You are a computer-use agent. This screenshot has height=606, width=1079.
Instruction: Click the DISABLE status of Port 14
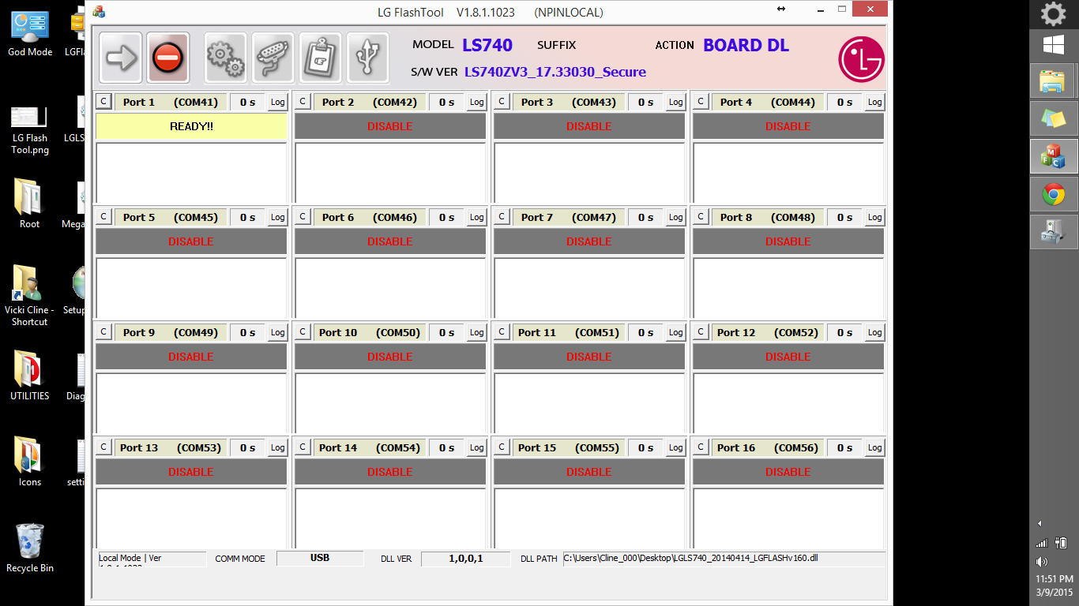390,472
